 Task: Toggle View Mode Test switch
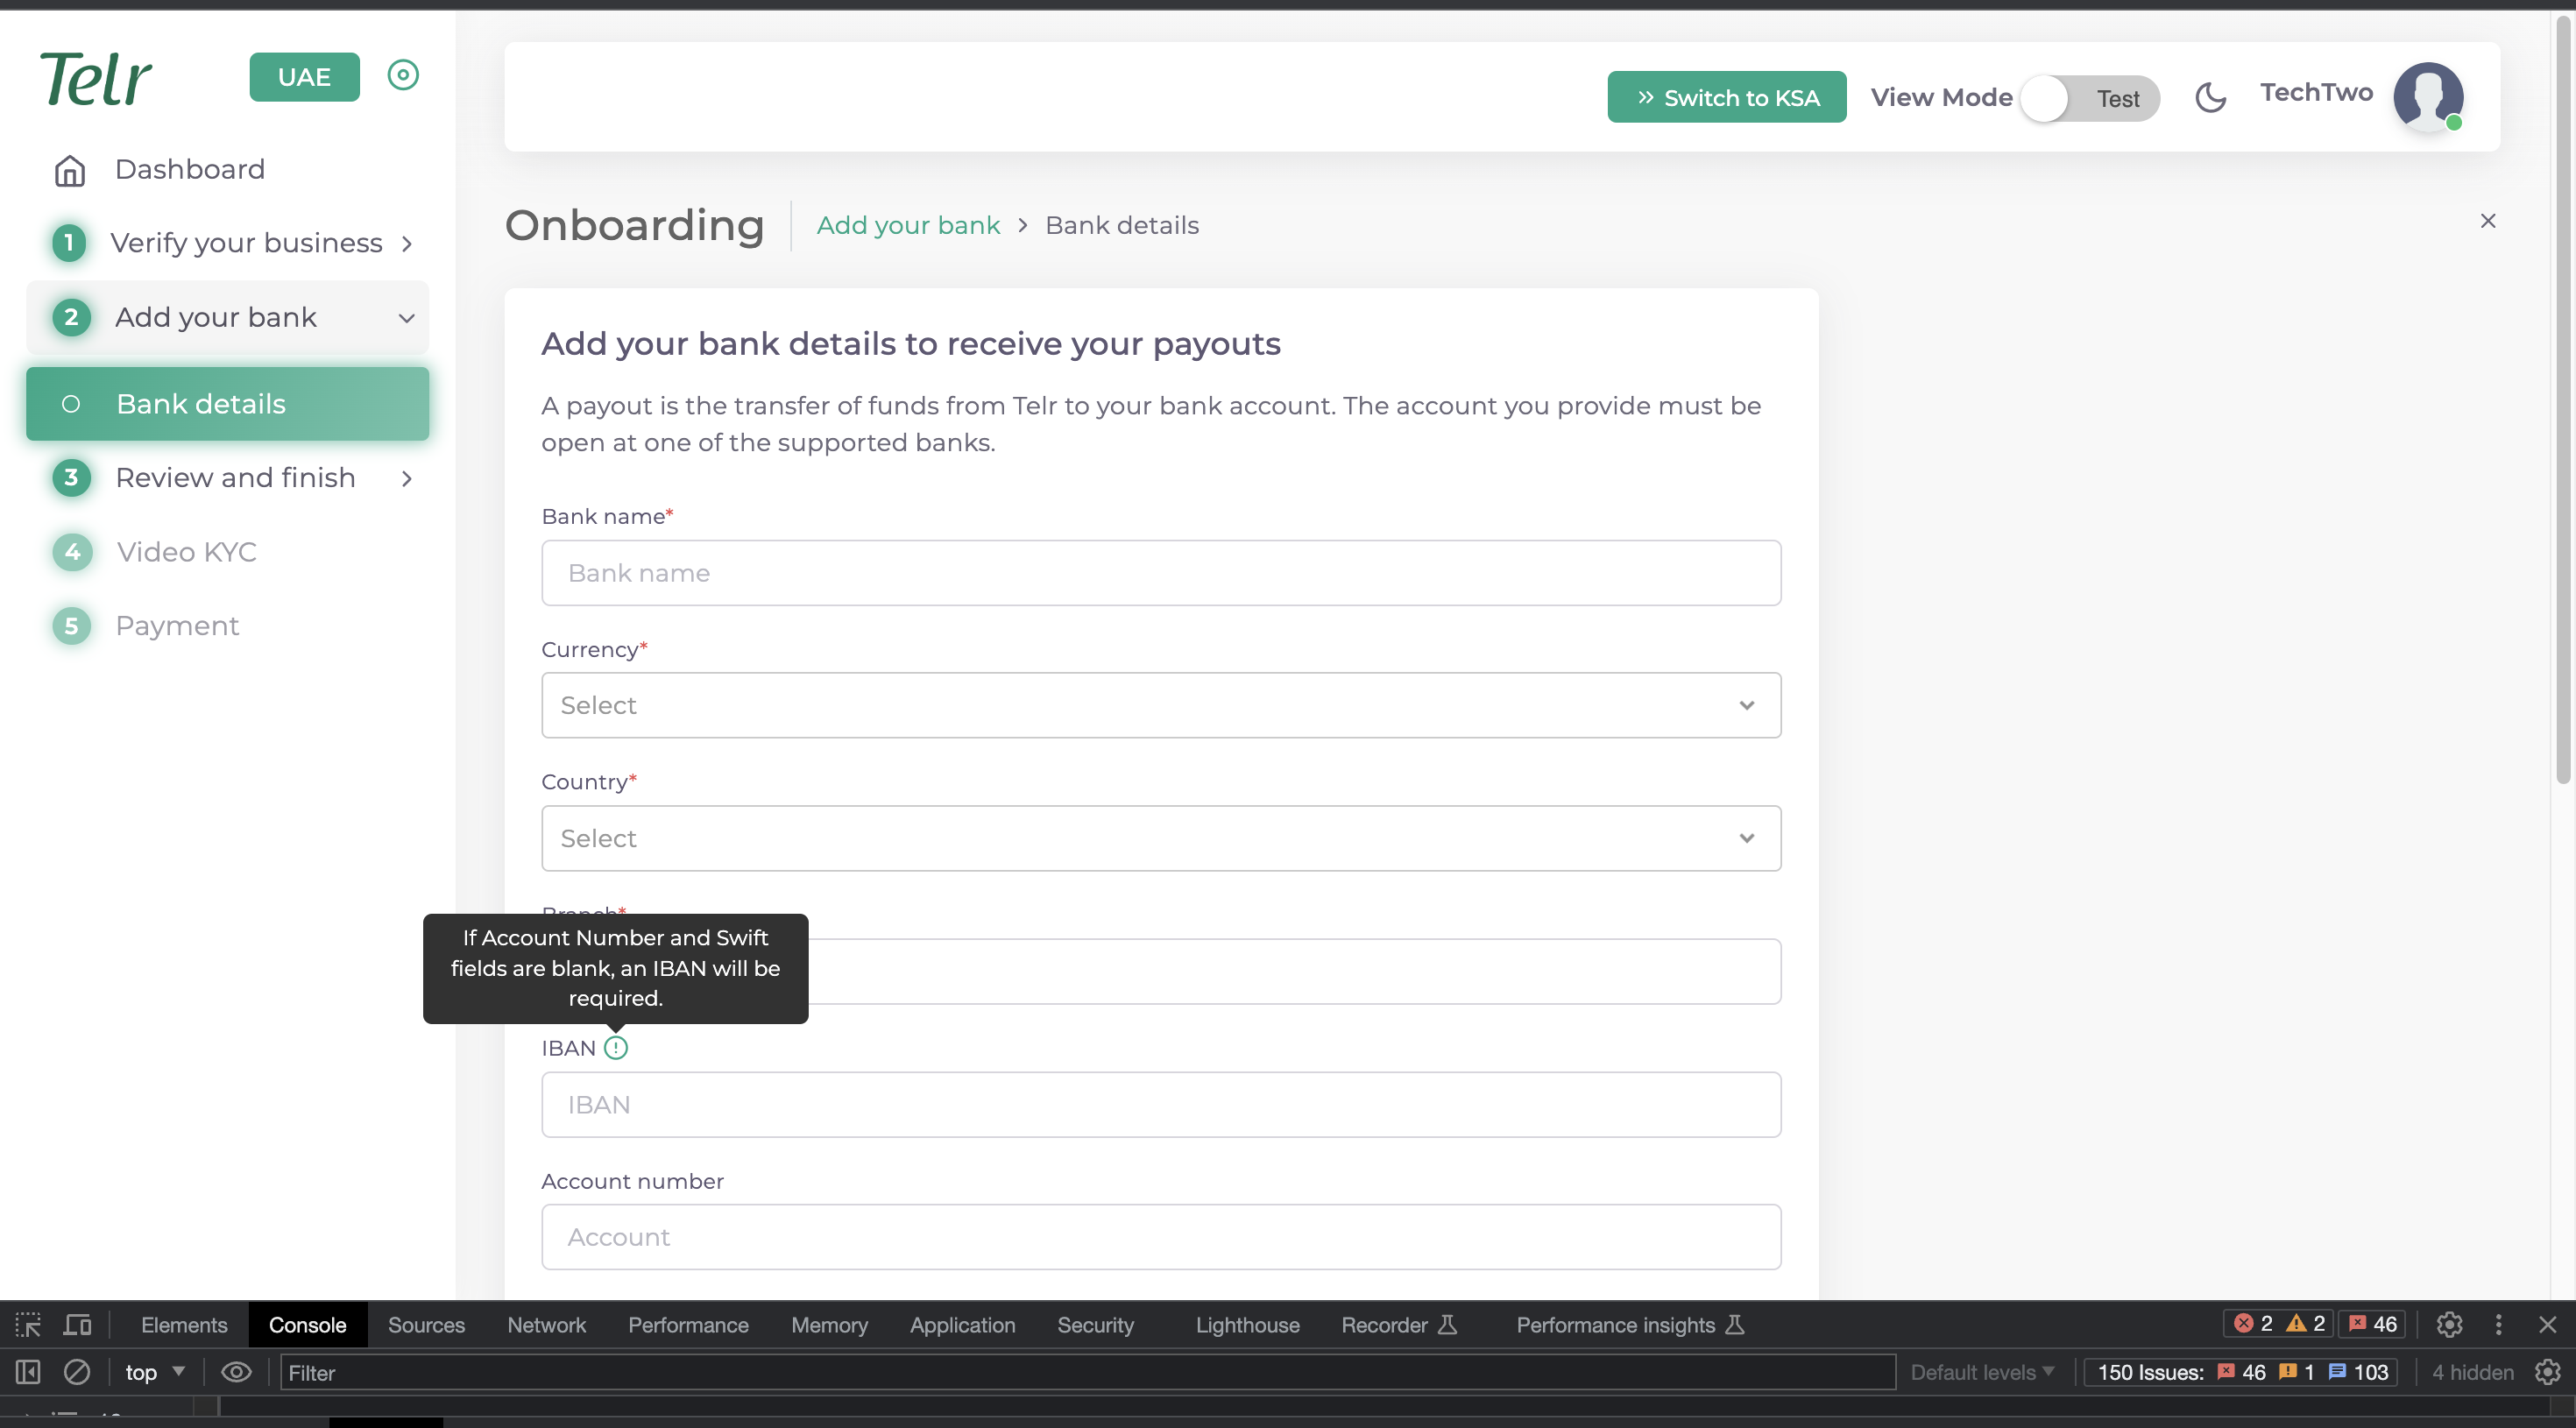[2089, 98]
